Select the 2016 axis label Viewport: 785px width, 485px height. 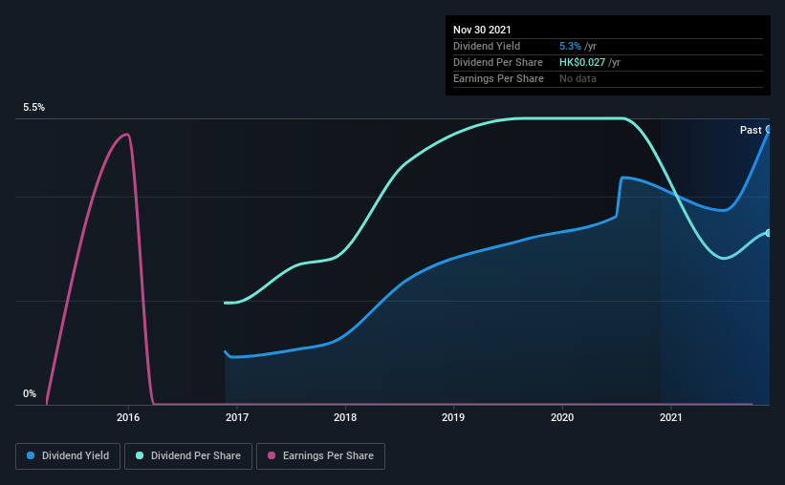128,417
